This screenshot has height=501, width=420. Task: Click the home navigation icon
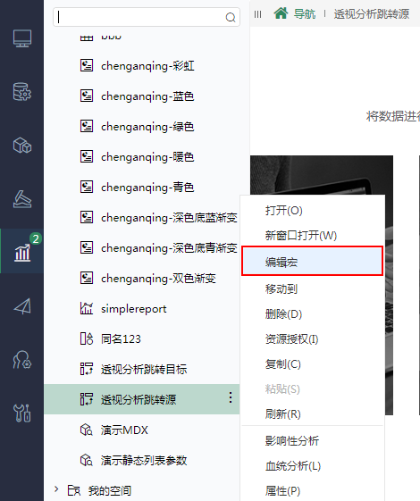click(x=281, y=13)
